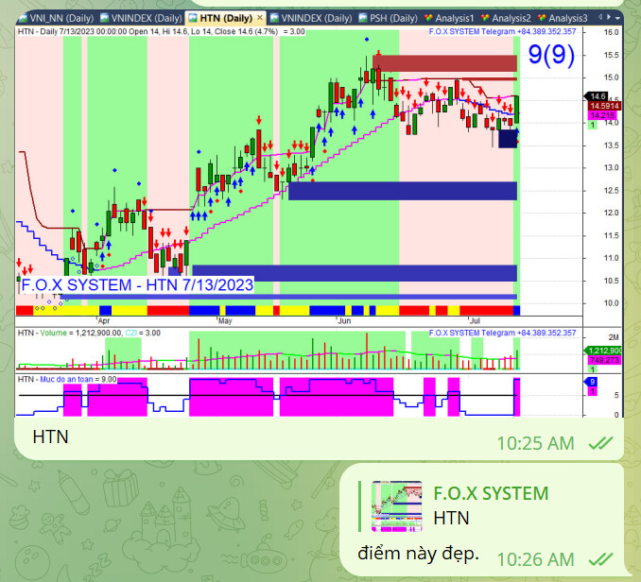Click the colored icon on the Analysis1 tab
This screenshot has height=582, width=641.
tap(428, 18)
